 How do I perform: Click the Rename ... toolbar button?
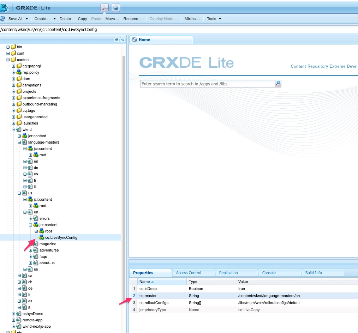pos(133,19)
